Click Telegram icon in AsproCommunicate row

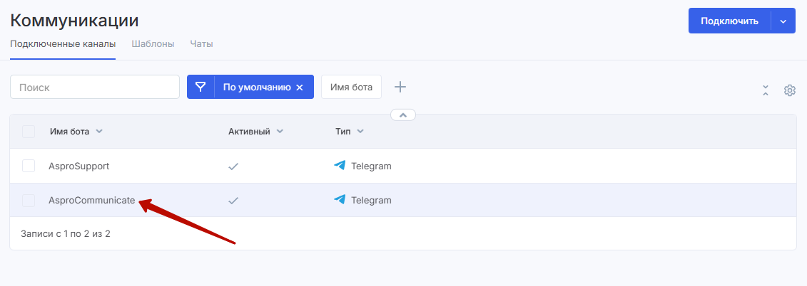pyautogui.click(x=340, y=200)
